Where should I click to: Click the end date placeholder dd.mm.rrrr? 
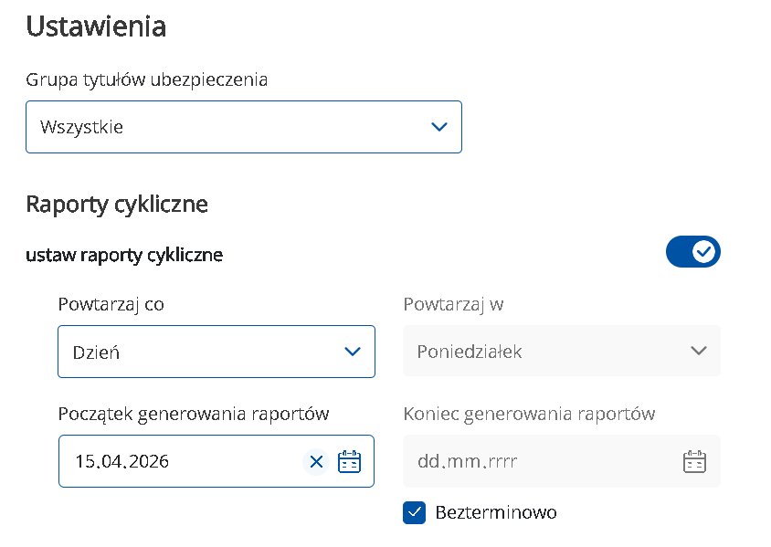[x=467, y=462]
